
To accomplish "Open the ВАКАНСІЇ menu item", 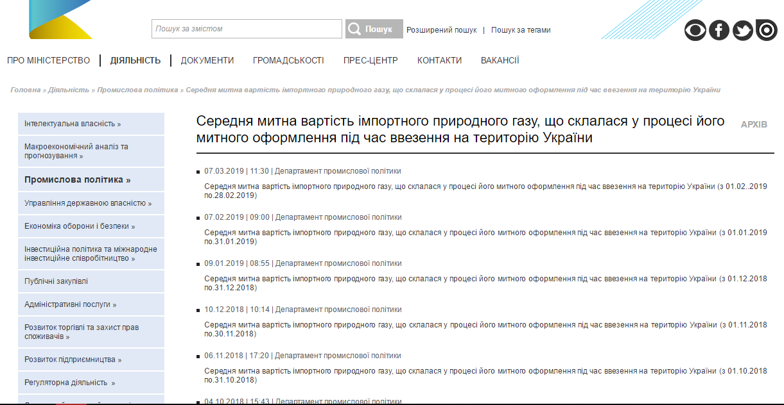I will (x=500, y=60).
